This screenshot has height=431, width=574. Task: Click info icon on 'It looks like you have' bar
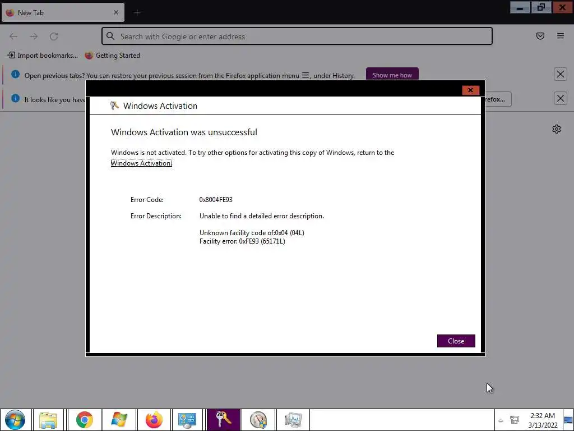tap(15, 99)
